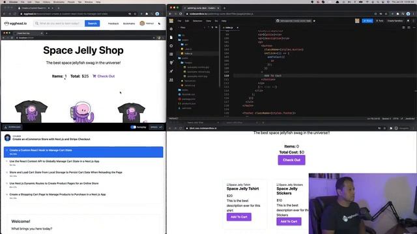Open new tab in CodeSandbox Chrome window
Screen dimensions: 417x234
(224, 8)
